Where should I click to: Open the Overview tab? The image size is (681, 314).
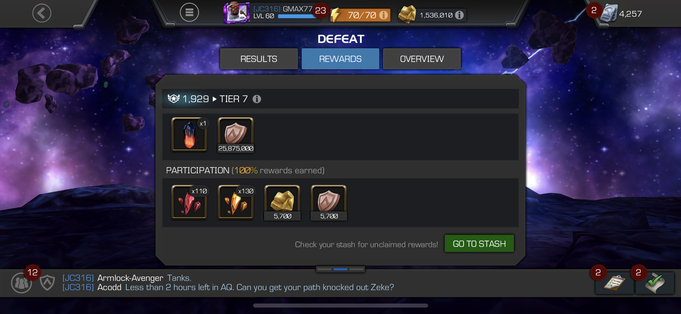[x=422, y=59]
